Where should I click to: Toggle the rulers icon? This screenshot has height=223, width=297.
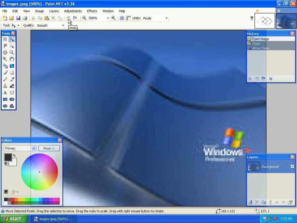(128, 18)
